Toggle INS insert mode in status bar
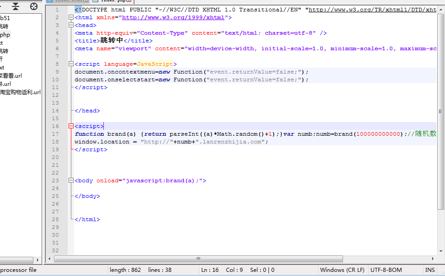The height and width of the screenshot is (276, 445). [x=430, y=270]
